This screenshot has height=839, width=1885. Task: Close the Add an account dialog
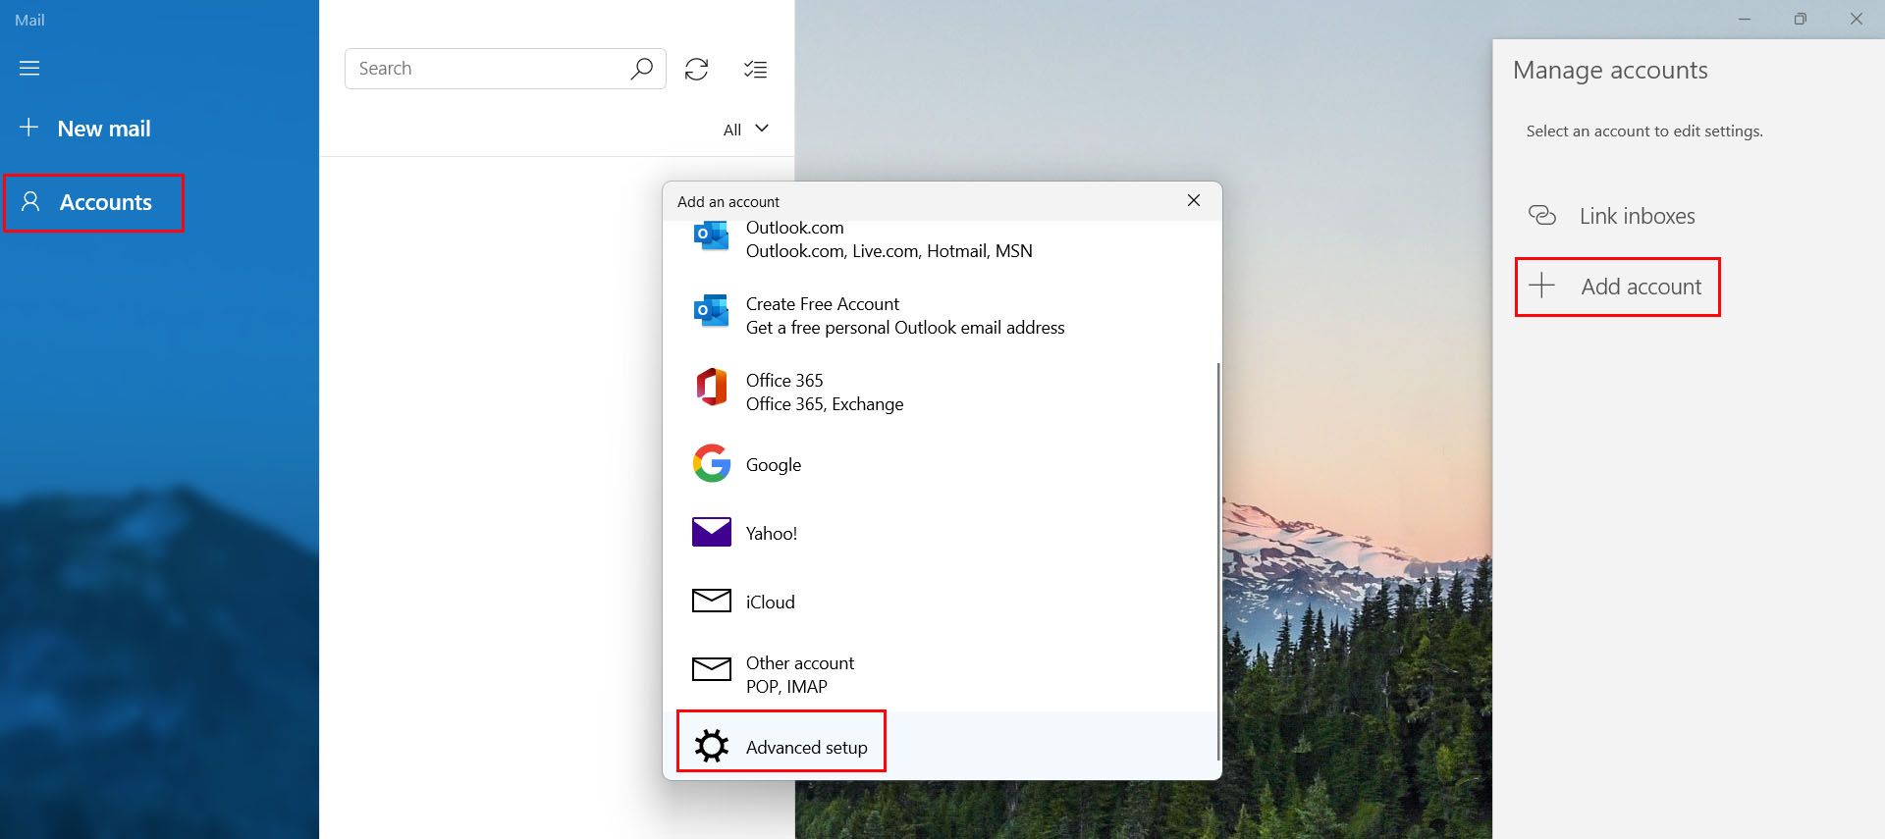tap(1194, 200)
